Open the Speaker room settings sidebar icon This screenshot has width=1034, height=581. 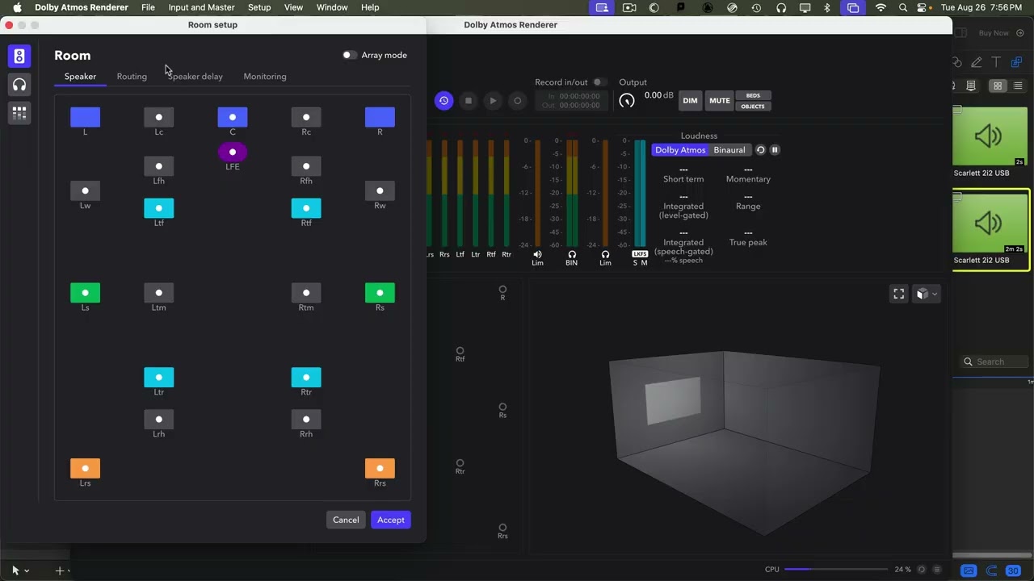19,56
